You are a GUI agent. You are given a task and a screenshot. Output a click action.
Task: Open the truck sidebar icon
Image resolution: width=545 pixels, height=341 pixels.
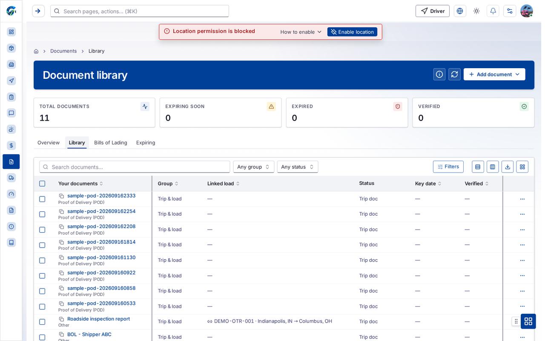[11, 178]
